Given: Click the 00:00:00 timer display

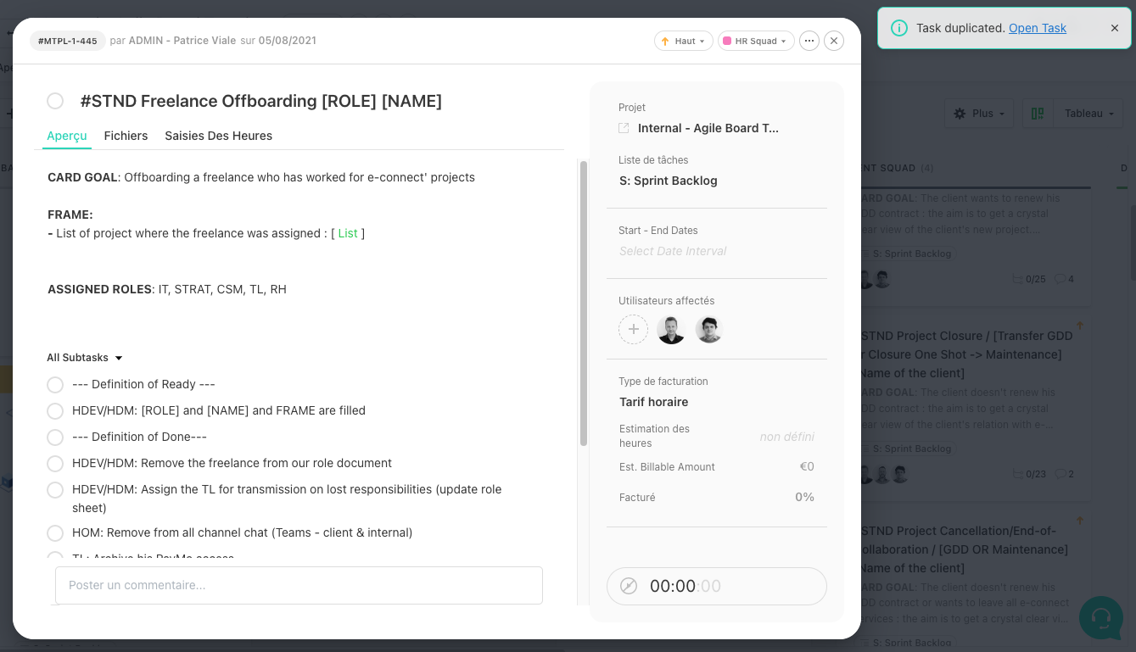Looking at the screenshot, I should [686, 586].
